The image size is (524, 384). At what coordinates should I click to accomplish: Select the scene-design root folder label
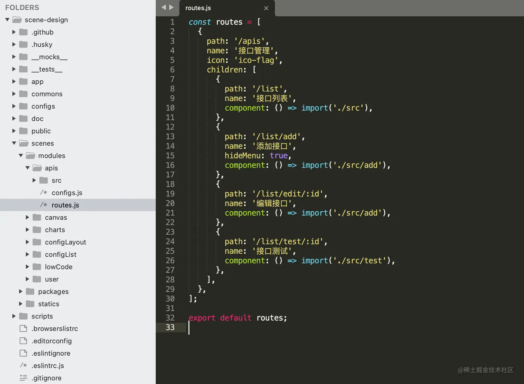(46, 20)
